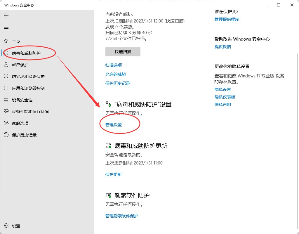Click the 安全智能是最新的 text

(x=124, y=155)
